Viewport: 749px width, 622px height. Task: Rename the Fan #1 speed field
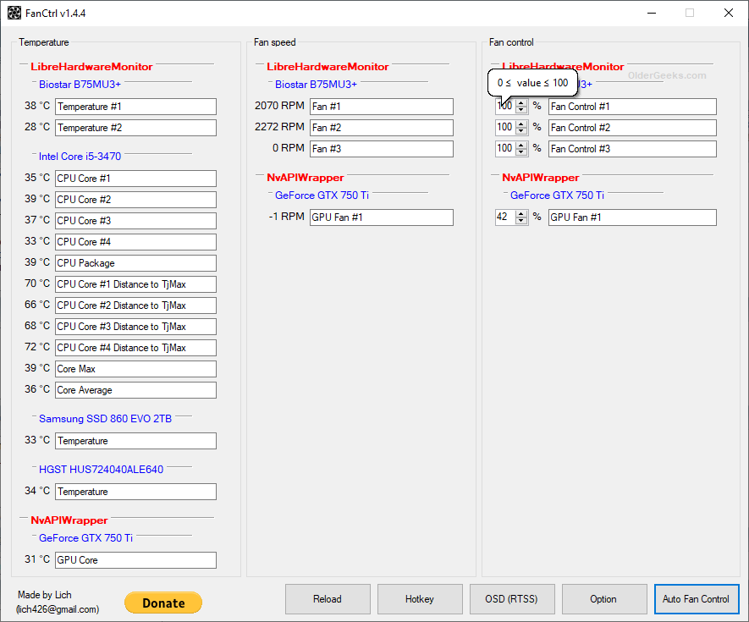click(382, 107)
